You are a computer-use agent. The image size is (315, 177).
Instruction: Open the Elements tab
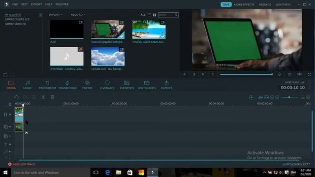pos(127,85)
